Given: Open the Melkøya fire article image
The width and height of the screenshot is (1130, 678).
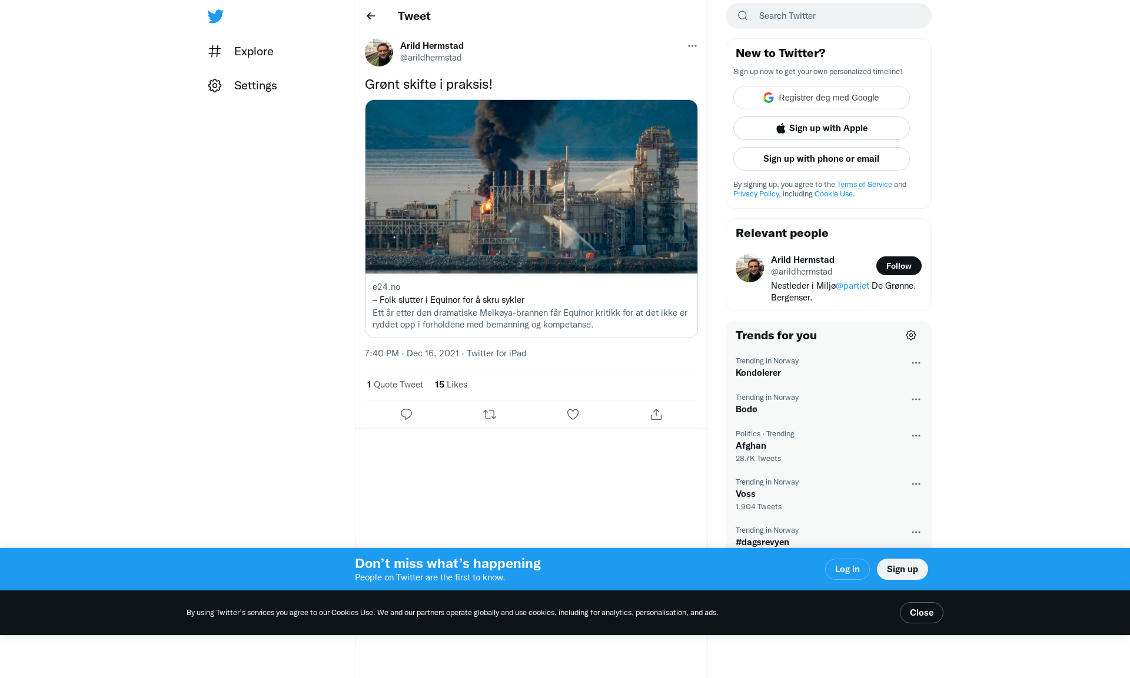Looking at the screenshot, I should (x=531, y=186).
